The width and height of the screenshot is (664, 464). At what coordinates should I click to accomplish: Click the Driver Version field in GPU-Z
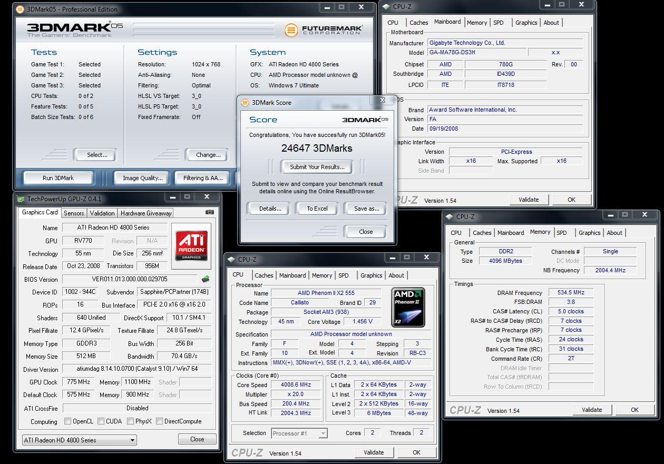(137, 369)
